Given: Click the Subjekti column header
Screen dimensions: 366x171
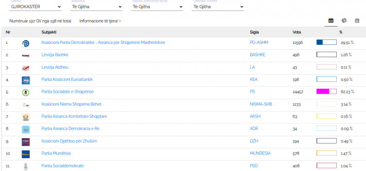Looking at the screenshot, I should (x=49, y=32).
